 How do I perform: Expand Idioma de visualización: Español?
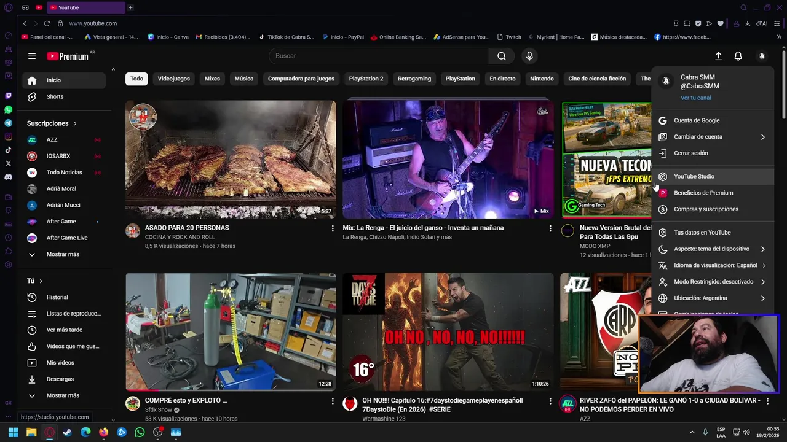pyautogui.click(x=713, y=265)
